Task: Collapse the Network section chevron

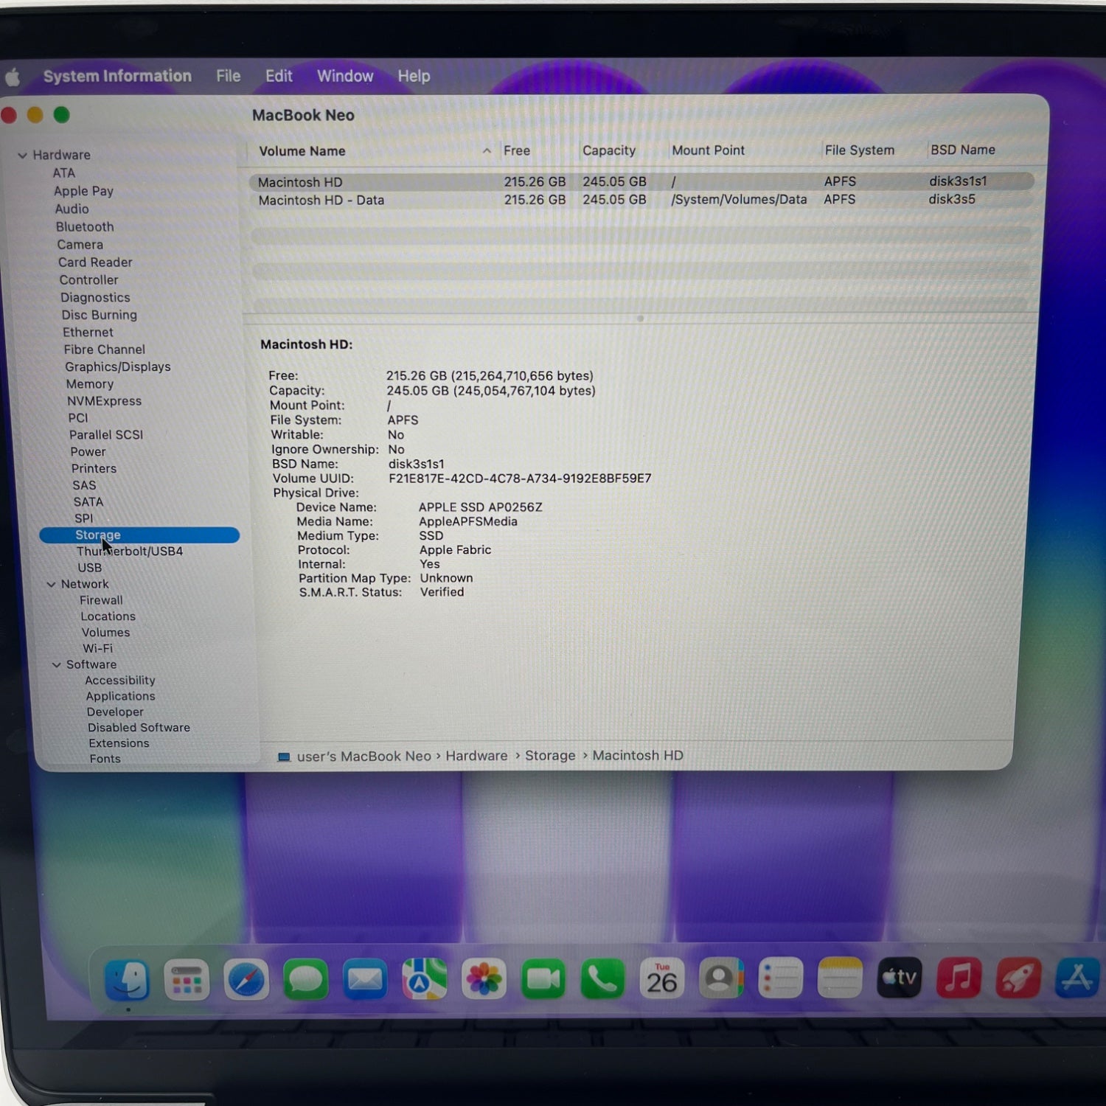Action: pos(51,585)
